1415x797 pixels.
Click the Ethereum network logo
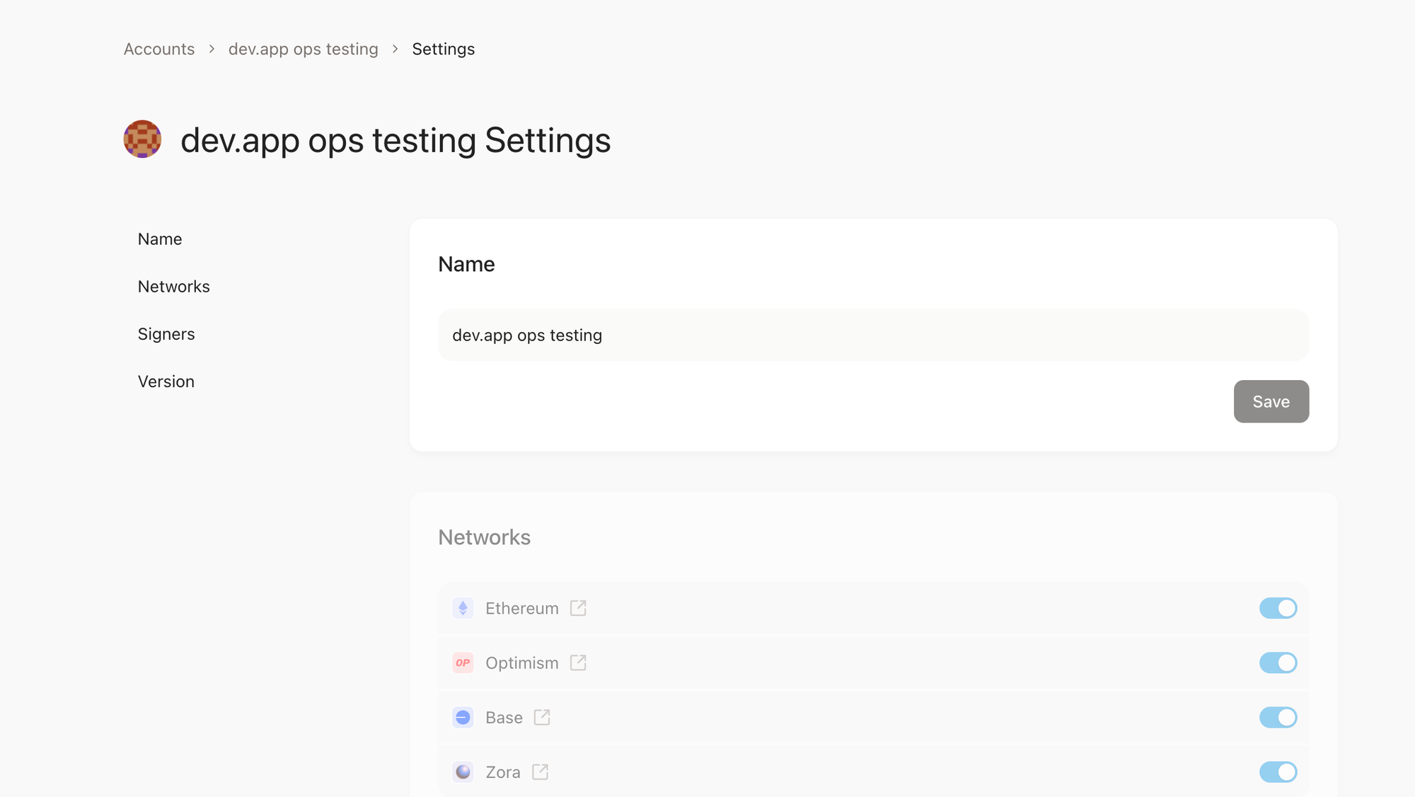click(463, 608)
